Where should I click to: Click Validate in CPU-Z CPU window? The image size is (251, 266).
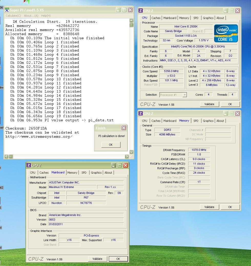click(209, 104)
